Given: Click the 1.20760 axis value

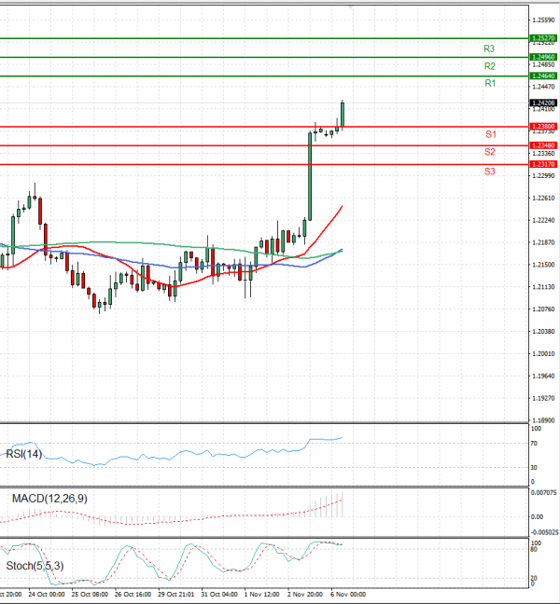Looking at the screenshot, I should tap(543, 309).
